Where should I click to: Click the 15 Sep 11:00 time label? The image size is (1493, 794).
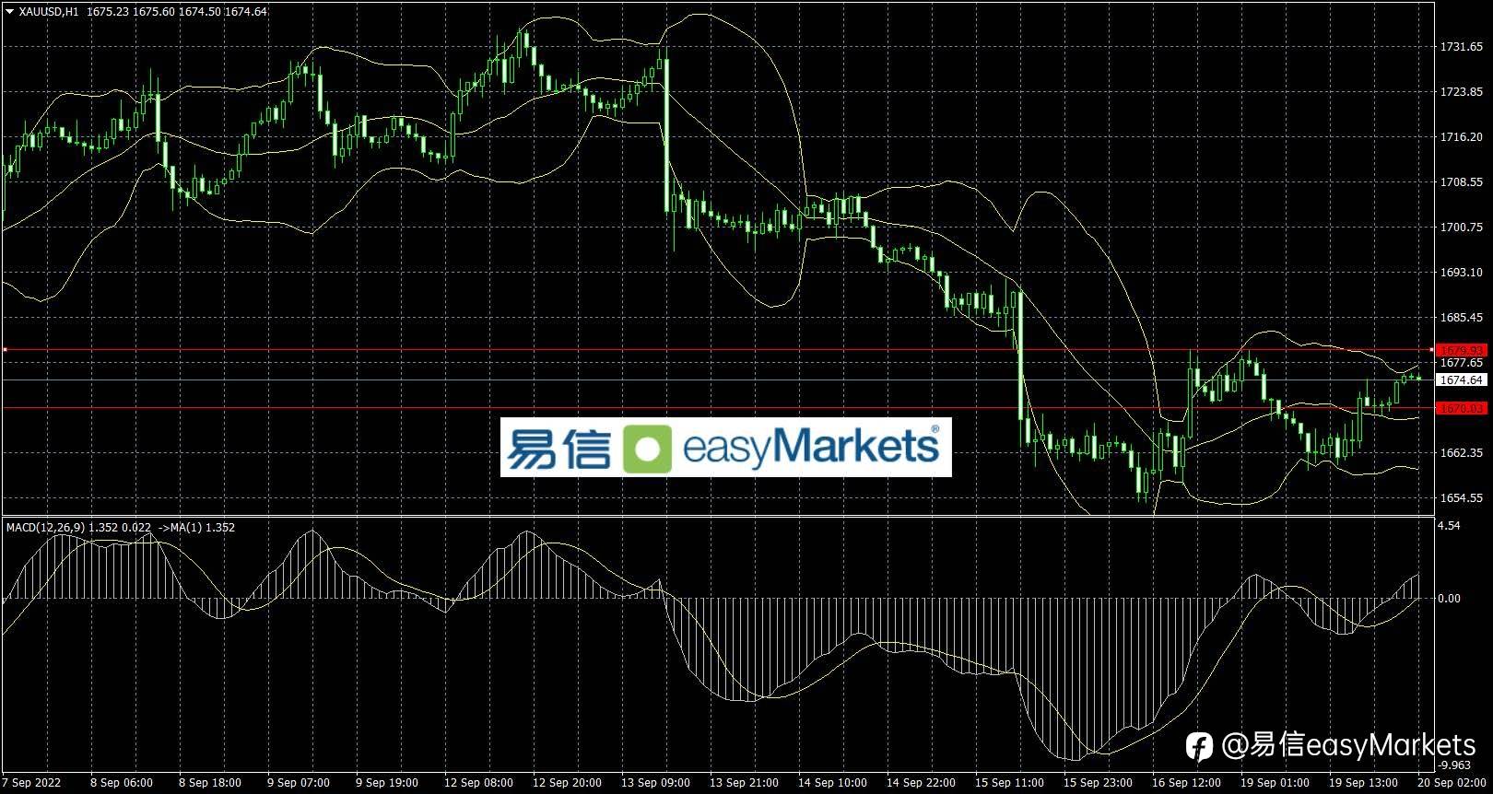pyautogui.click(x=1009, y=783)
